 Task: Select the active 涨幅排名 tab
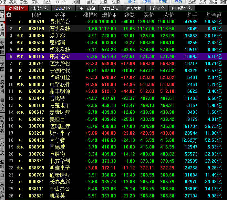[x=17, y=8]
